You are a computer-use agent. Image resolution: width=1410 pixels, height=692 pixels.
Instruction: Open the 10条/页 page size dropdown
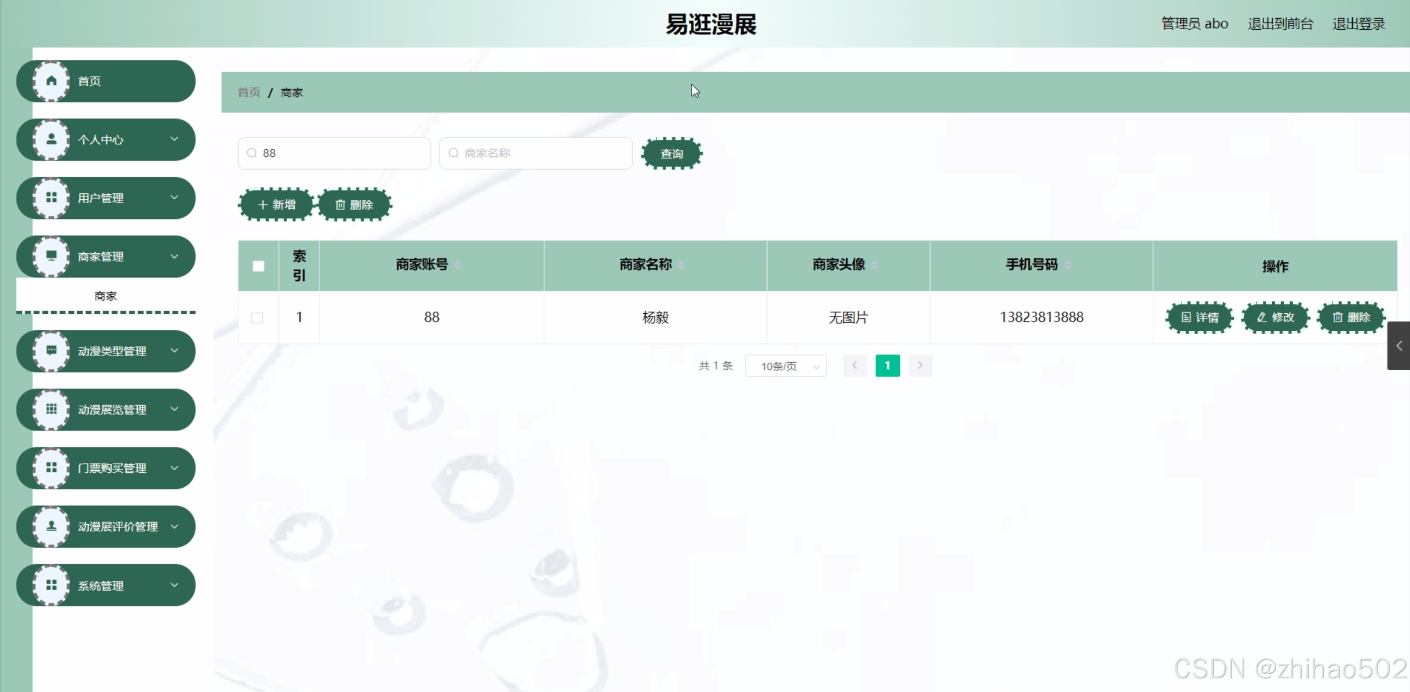[x=785, y=366]
